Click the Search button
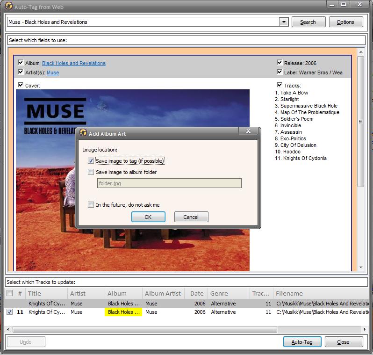 pos(308,22)
